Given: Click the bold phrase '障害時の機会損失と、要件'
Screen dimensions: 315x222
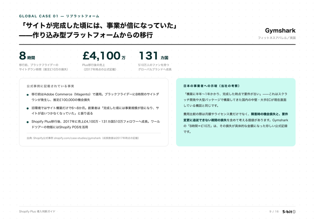Looking at the screenshot, I should tap(269, 114).
